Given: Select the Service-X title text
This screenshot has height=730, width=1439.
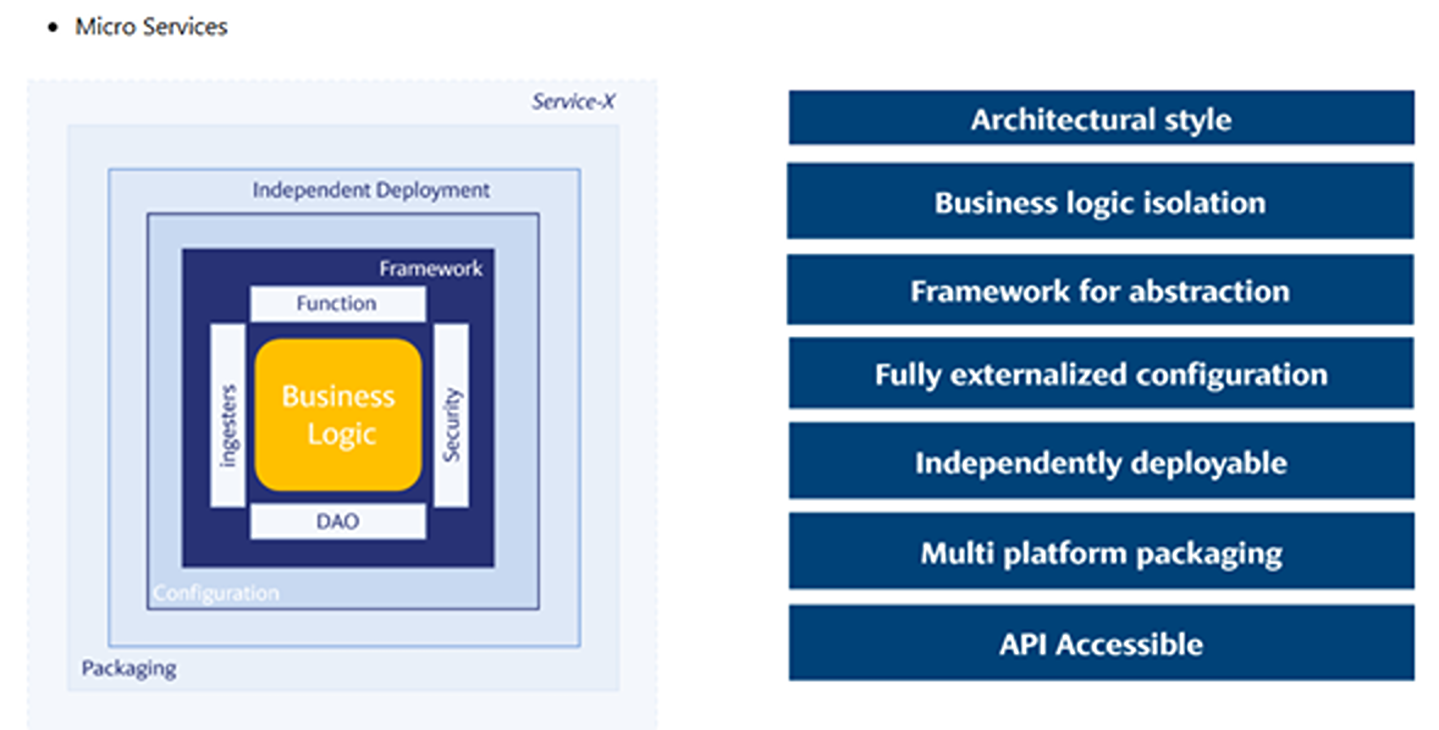Looking at the screenshot, I should 573,102.
